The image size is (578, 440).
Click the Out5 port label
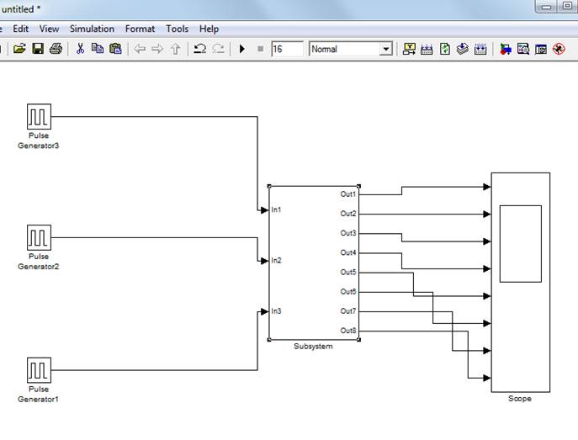pos(348,273)
